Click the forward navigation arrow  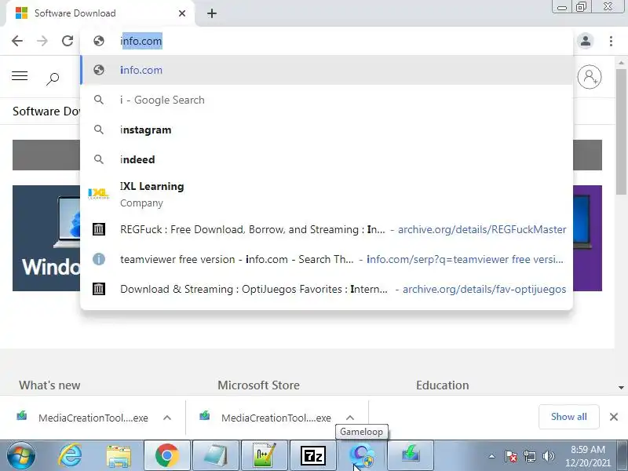(x=42, y=41)
